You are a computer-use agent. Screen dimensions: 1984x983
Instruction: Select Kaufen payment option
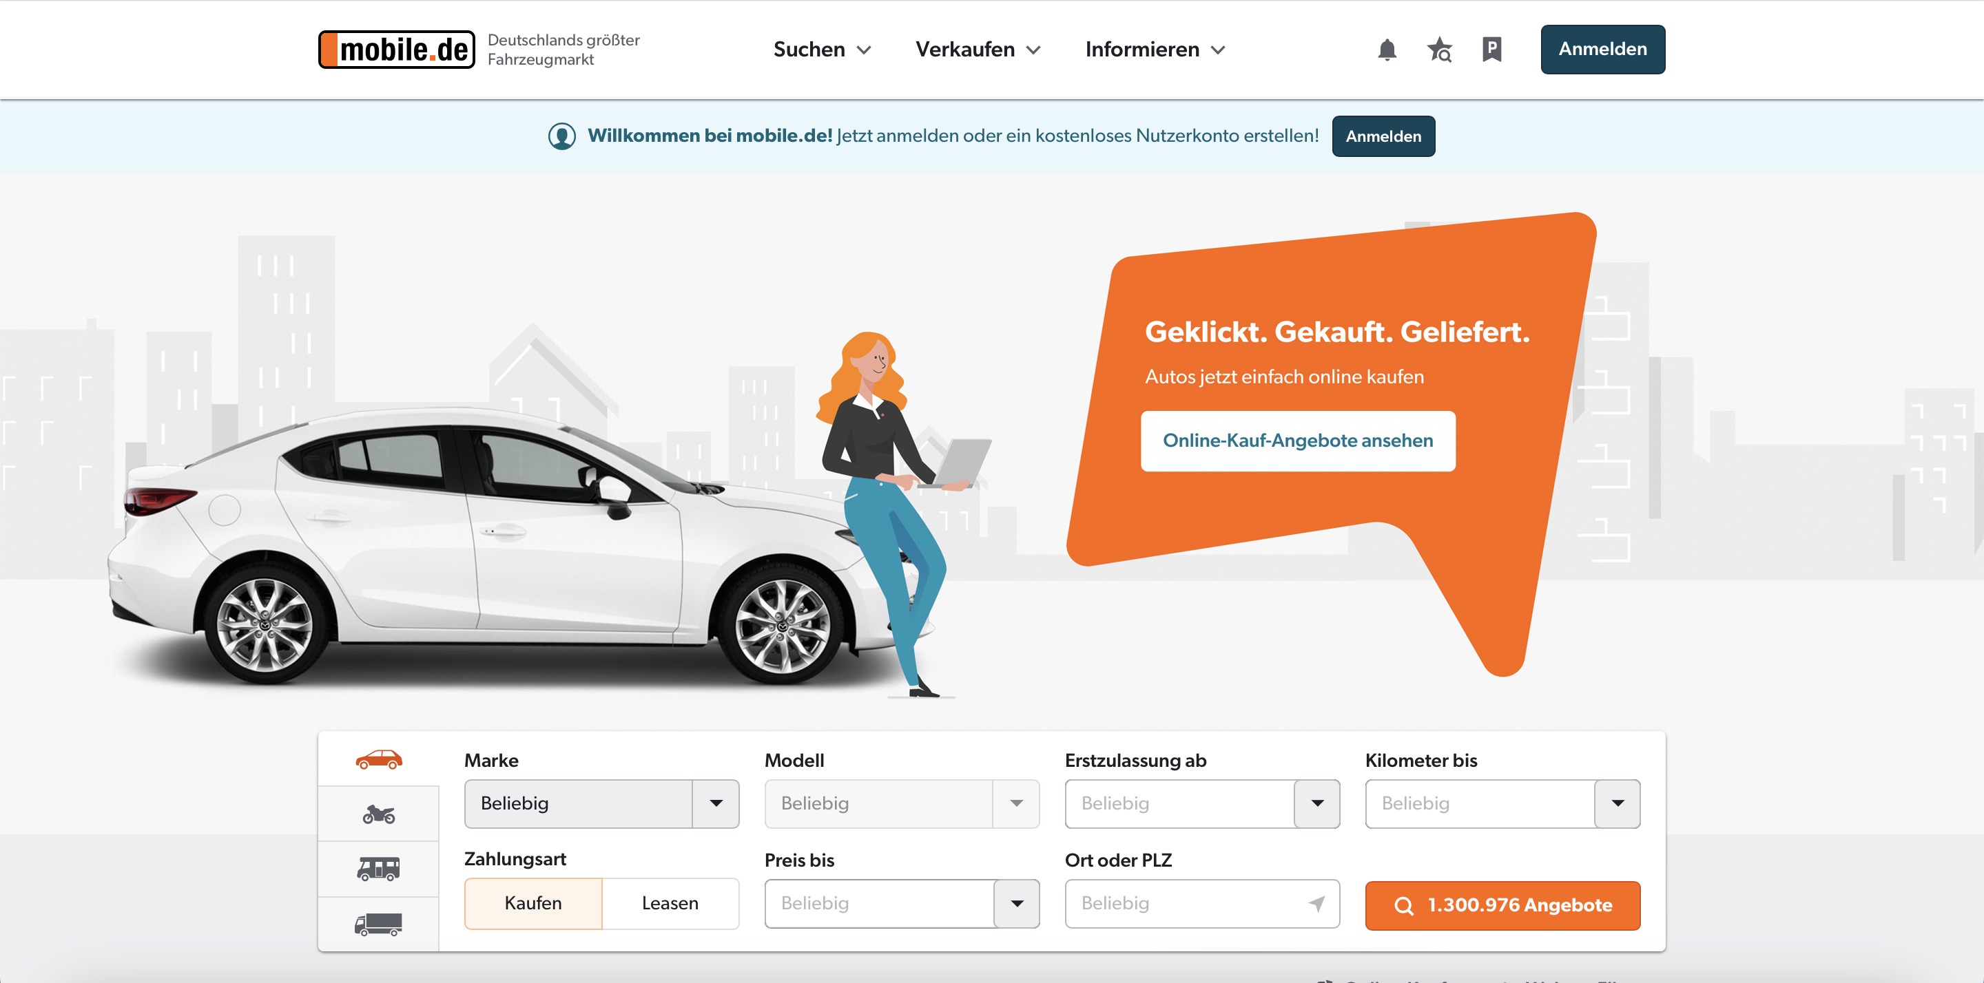click(533, 904)
